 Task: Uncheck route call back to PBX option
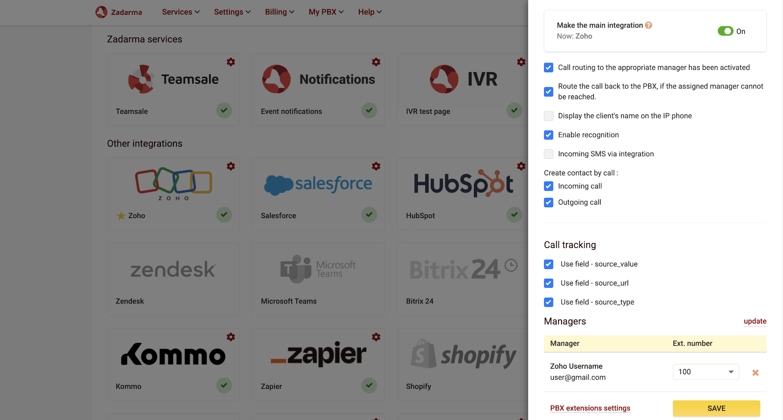pyautogui.click(x=549, y=92)
